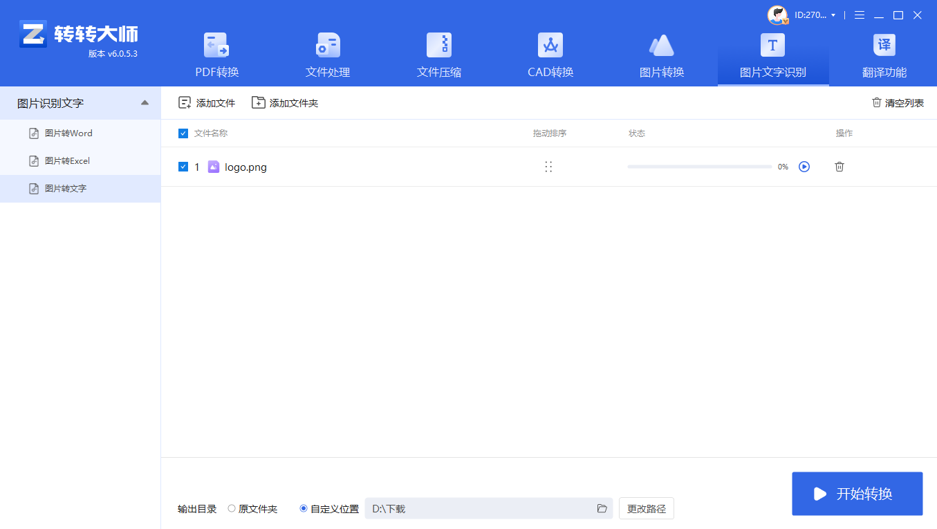Image resolution: width=937 pixels, height=529 pixels.
Task: Click the 更改路径 button
Action: point(647,508)
